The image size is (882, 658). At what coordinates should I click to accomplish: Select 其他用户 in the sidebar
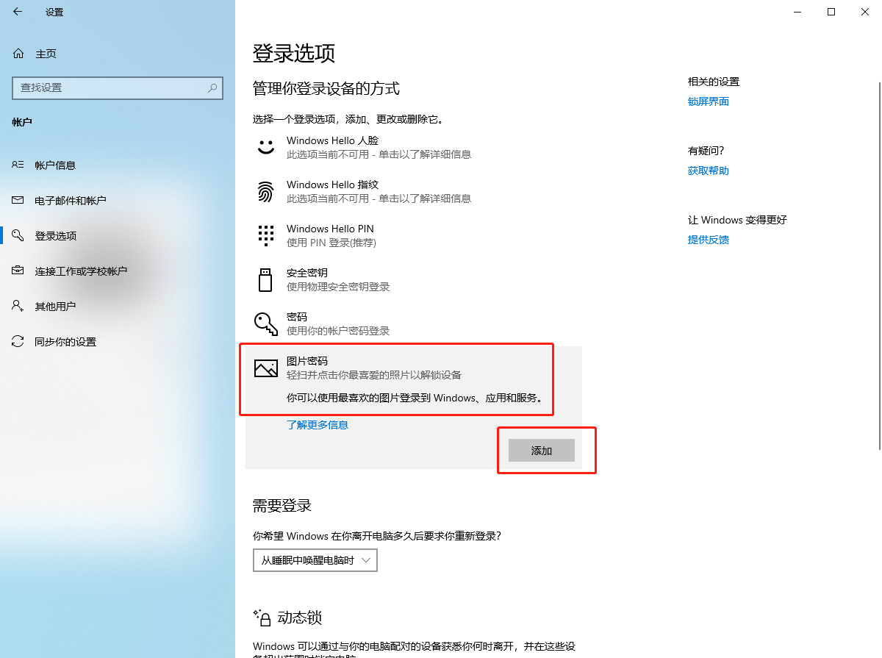point(55,306)
